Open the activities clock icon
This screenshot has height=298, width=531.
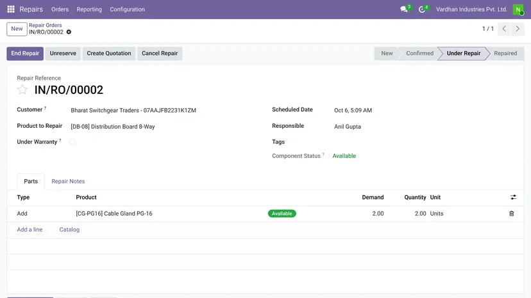pyautogui.click(x=421, y=10)
